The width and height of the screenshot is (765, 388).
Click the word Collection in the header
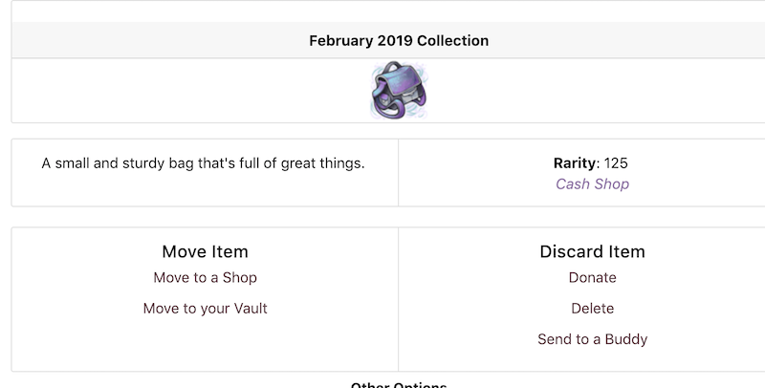pos(452,41)
